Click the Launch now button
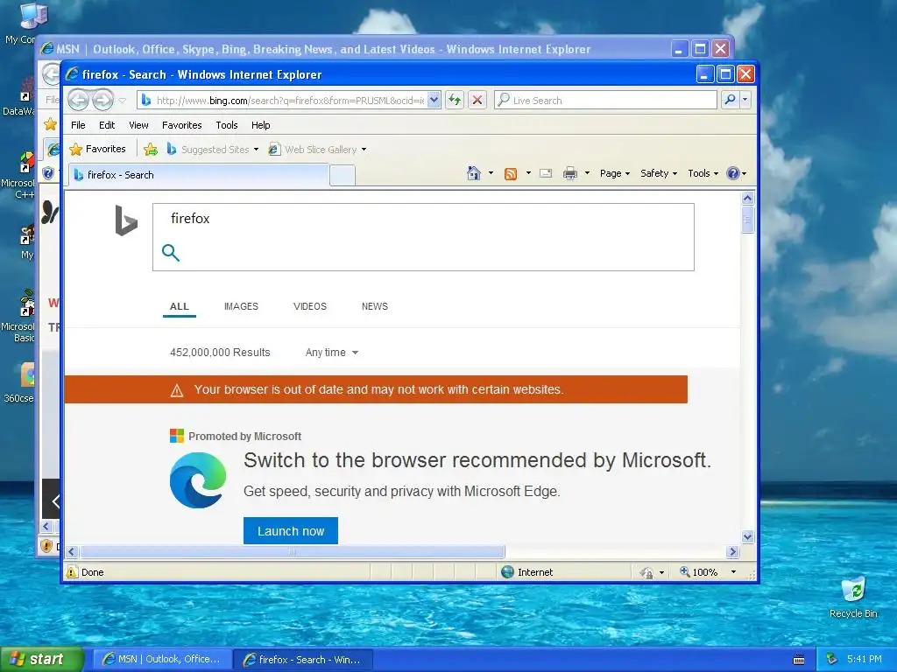 click(x=291, y=531)
